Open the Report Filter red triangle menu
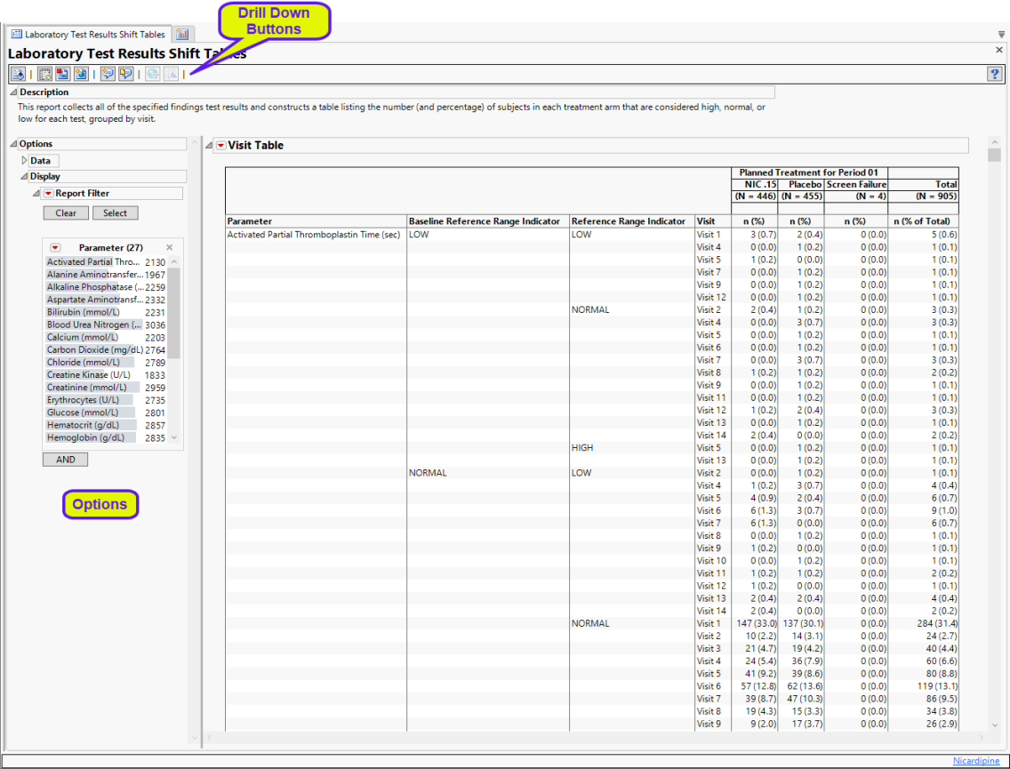The height and width of the screenshot is (769, 1010). coord(49,193)
